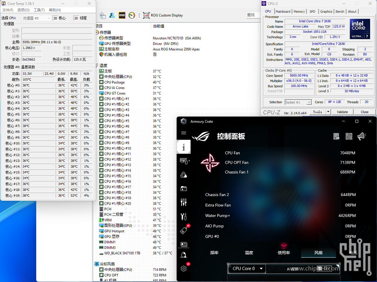This screenshot has width=377, height=282.
Task: Open the 处理器 #0 CPU selection dropdown
Action: pos(36,18)
